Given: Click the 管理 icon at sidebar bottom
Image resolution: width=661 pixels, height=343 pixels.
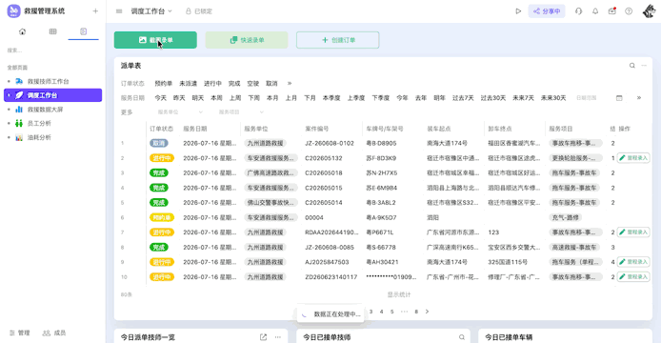Looking at the screenshot, I should point(12,333).
